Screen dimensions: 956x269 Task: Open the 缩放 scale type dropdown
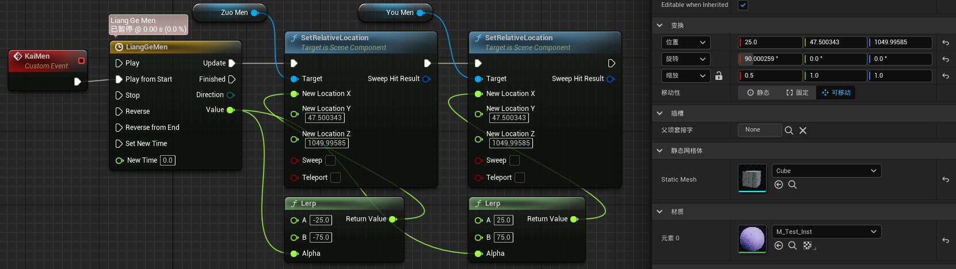[686, 76]
